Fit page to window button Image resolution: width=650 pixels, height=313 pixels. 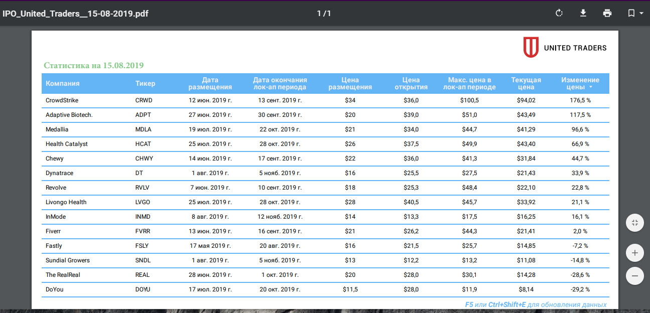[x=635, y=223]
